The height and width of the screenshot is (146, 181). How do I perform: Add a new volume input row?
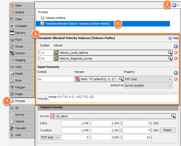[x=176, y=46]
